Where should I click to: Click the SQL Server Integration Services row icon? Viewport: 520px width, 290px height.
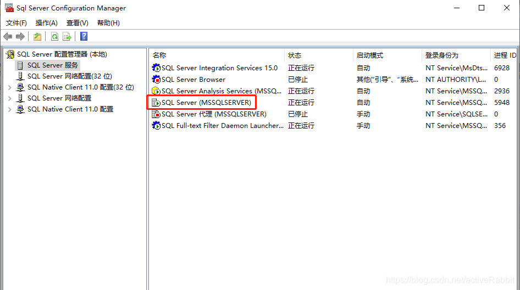click(156, 68)
